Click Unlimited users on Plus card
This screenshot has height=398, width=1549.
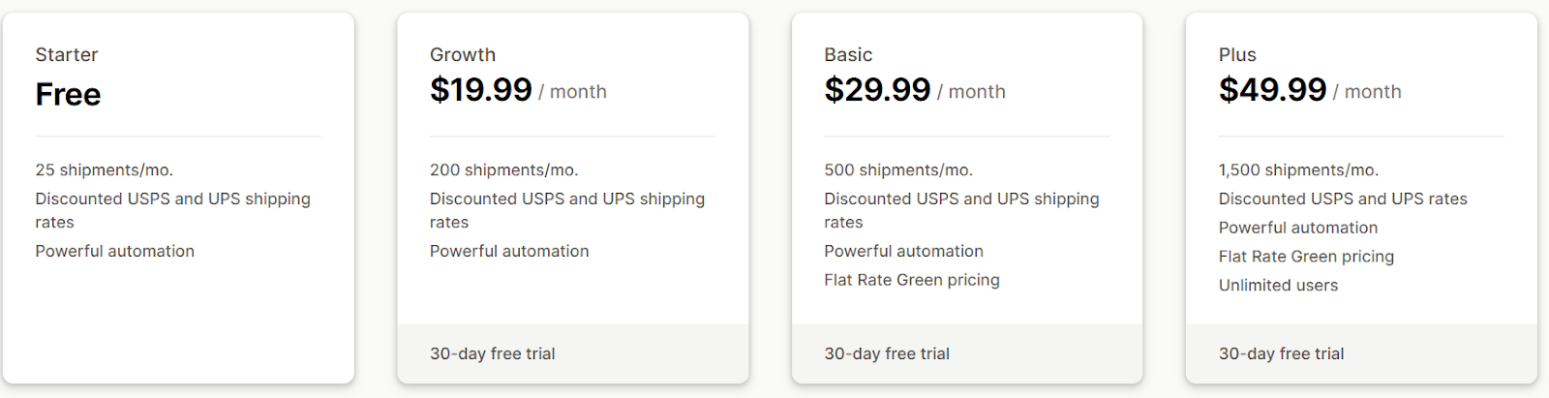click(1278, 286)
